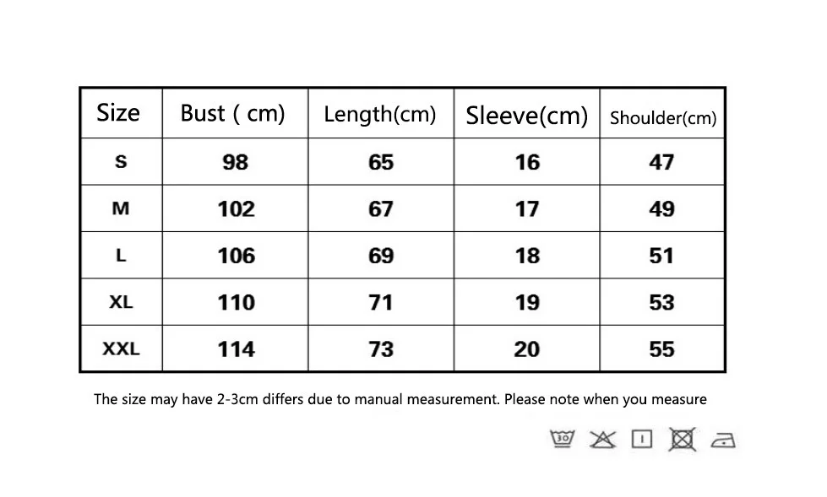The height and width of the screenshot is (497, 827).
Task: Click the length value 73 cell
Action: (x=381, y=348)
